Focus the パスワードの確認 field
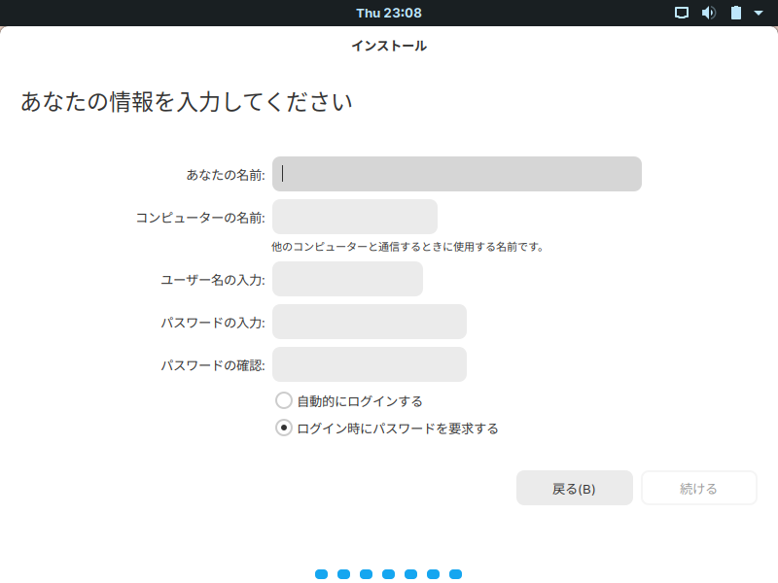This screenshot has width=778, height=583. coord(370,364)
